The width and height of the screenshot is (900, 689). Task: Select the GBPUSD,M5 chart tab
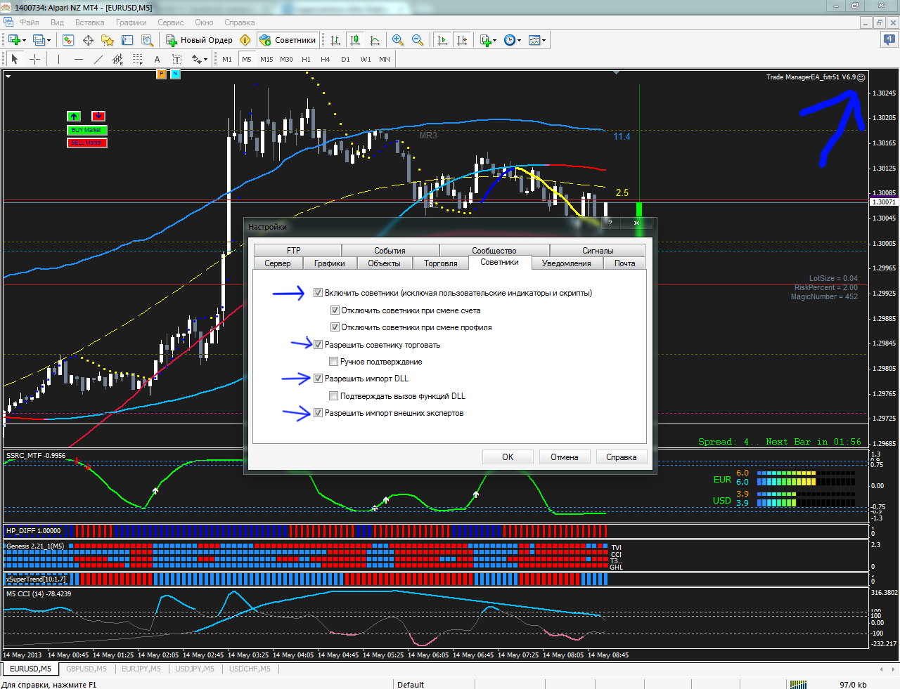(x=86, y=669)
